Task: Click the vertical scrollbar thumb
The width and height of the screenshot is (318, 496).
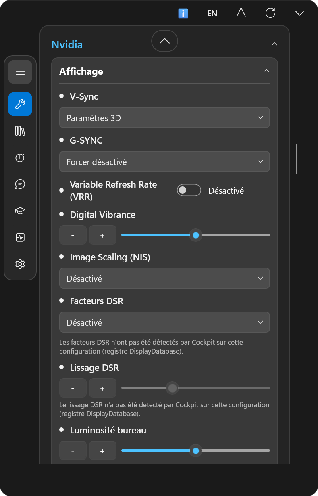Action: pos(297,159)
